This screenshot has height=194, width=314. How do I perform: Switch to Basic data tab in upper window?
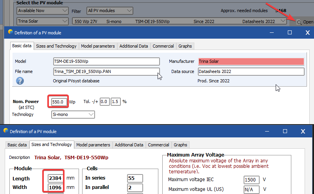point(22,46)
